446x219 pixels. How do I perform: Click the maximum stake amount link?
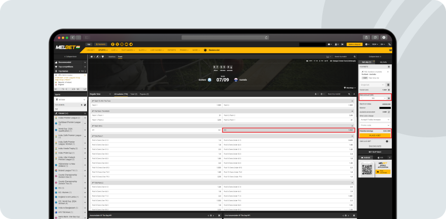pos(386,104)
